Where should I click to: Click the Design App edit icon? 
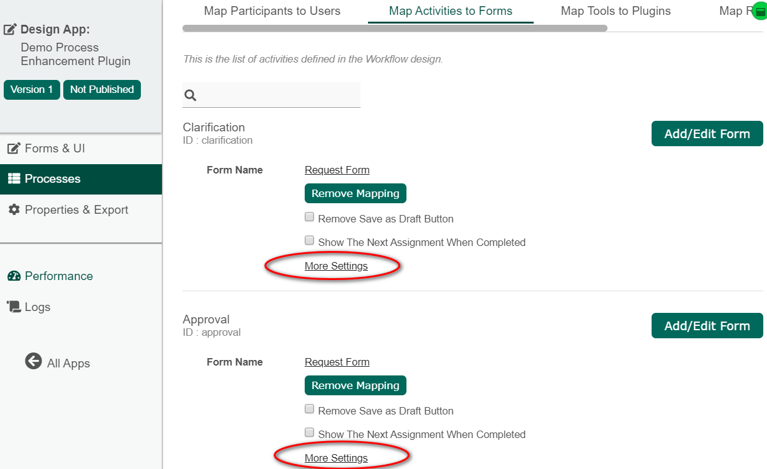pyautogui.click(x=11, y=30)
